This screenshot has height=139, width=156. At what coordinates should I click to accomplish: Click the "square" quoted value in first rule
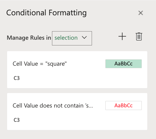(x=56, y=64)
